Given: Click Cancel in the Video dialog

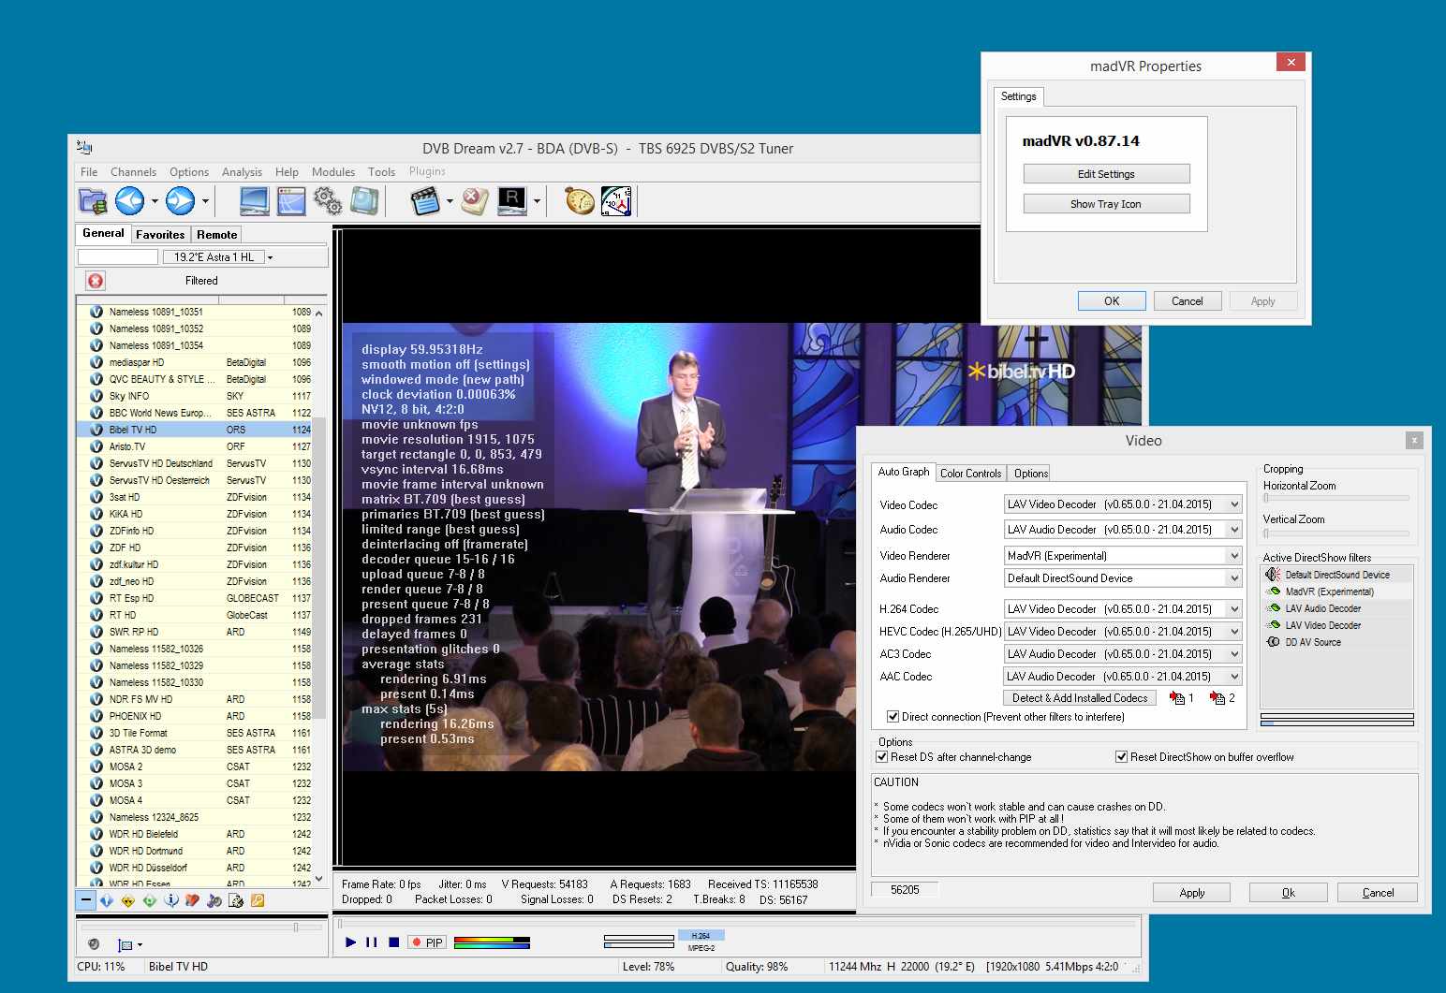Looking at the screenshot, I should coord(1378,893).
